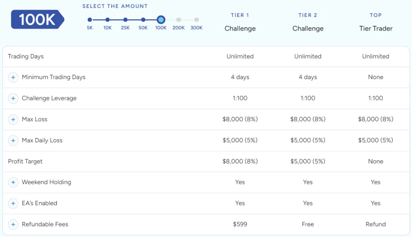The width and height of the screenshot is (412, 237).
Task: Click the Free fee for Tier 2
Action: [308, 224]
